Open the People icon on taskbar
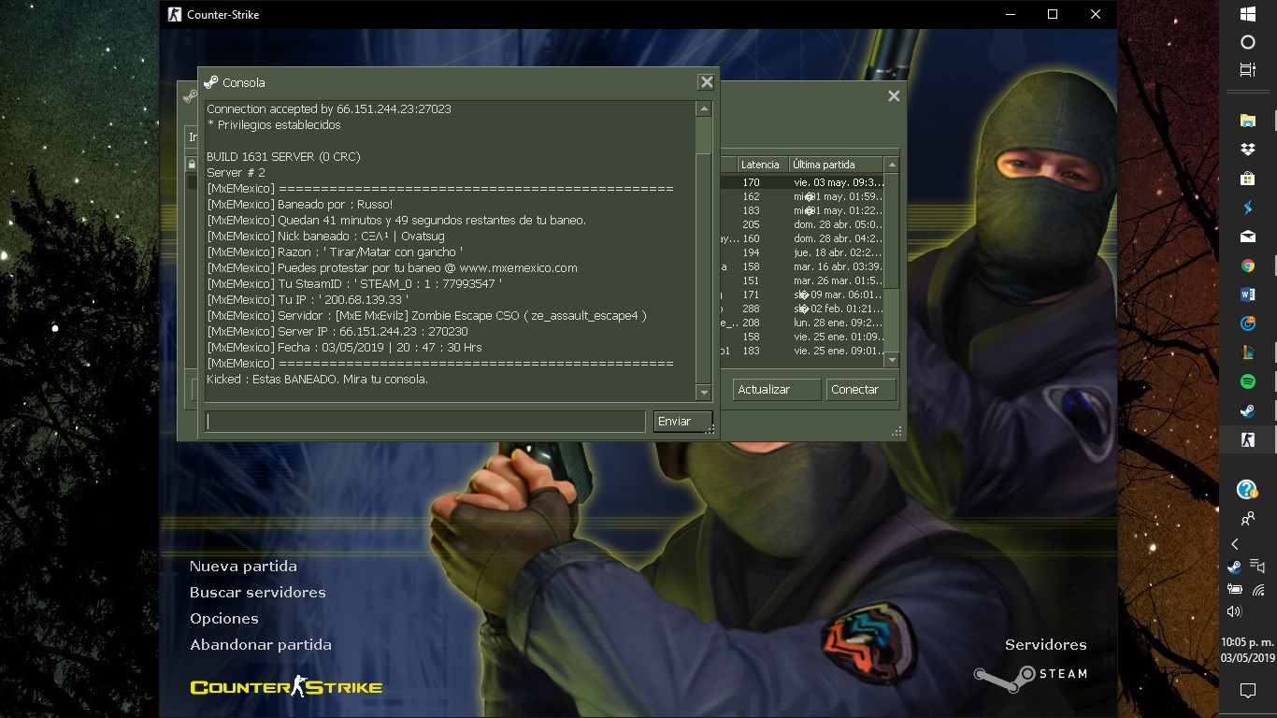Screen dimensions: 1277x718 pyautogui.click(x=1247, y=519)
